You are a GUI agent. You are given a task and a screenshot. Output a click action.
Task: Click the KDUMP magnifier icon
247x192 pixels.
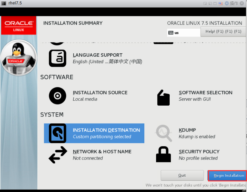[164, 133]
